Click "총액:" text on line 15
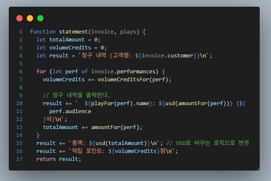The image size is (271, 181). (x=79, y=143)
